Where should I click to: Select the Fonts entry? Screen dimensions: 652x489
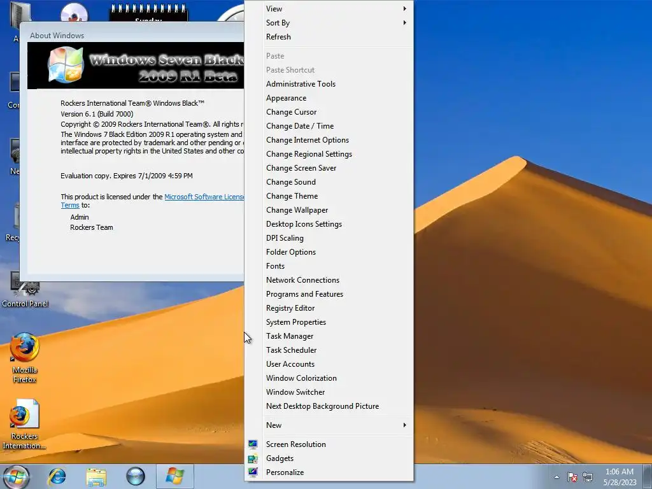tap(329, 266)
